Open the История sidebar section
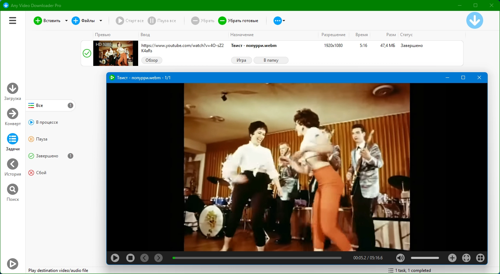500x274 pixels. pos(13,167)
